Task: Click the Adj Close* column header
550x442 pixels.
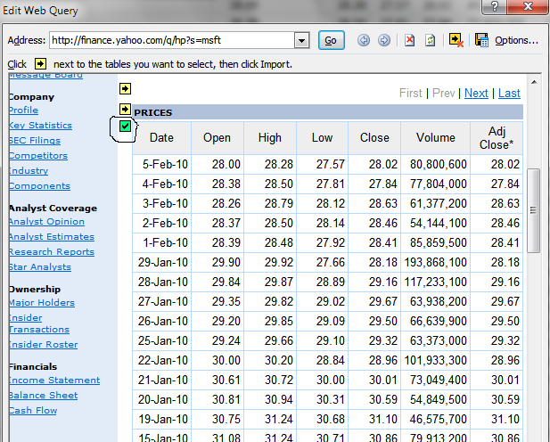Action: [497, 138]
